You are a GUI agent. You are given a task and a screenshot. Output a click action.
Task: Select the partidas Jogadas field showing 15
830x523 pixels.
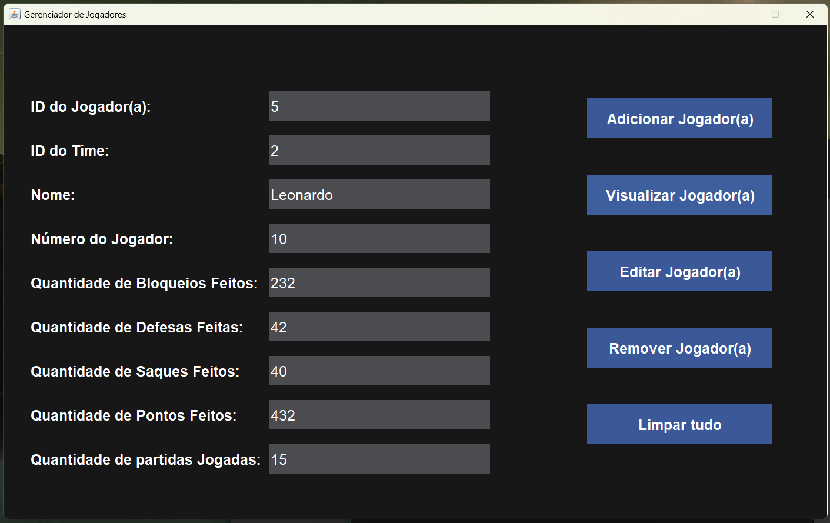pos(379,459)
